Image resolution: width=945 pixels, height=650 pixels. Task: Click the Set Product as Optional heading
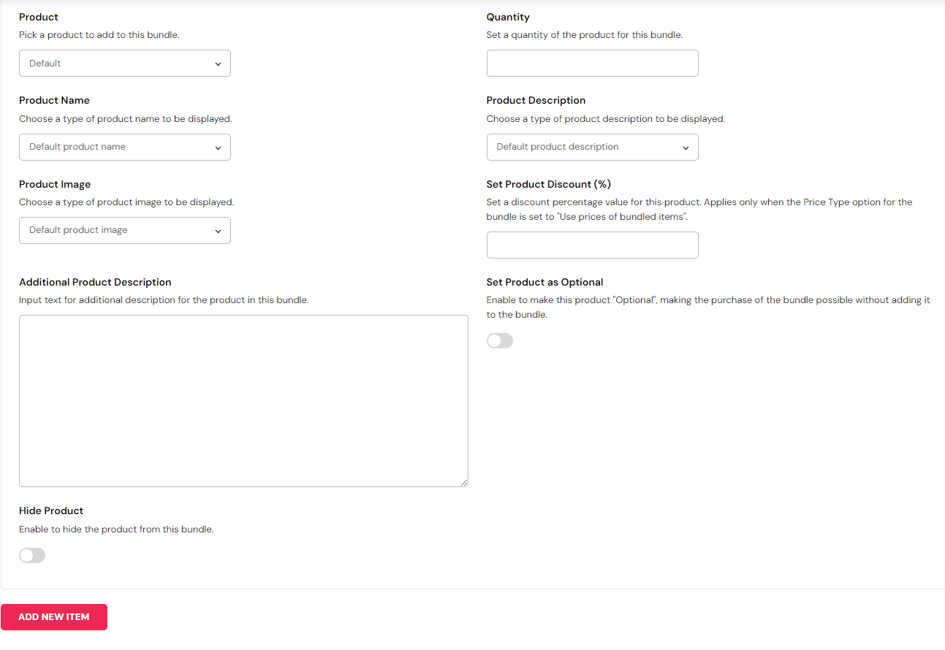(x=544, y=282)
